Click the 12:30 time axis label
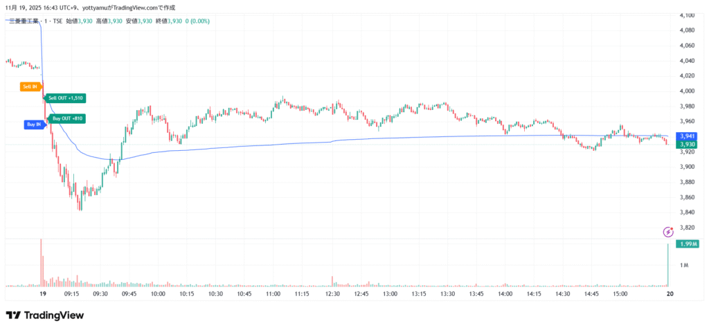 332,294
